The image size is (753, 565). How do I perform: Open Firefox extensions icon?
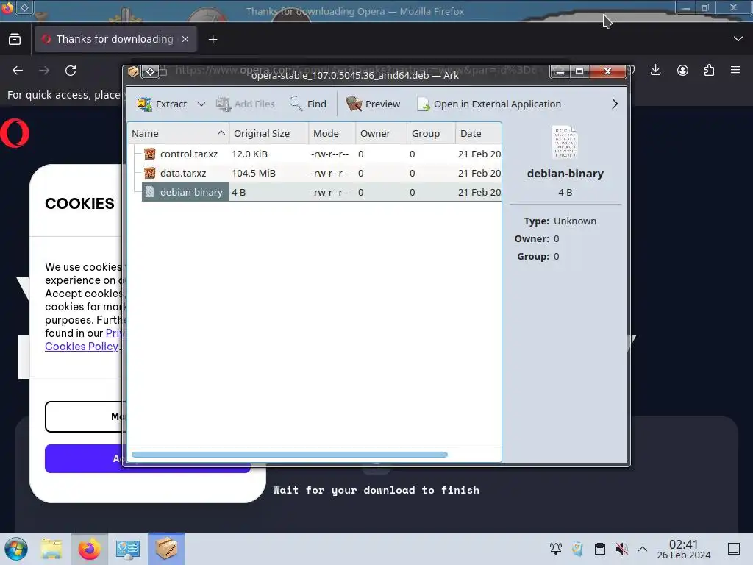(709, 70)
